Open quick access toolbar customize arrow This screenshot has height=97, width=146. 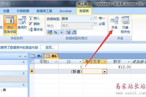[13, 4]
